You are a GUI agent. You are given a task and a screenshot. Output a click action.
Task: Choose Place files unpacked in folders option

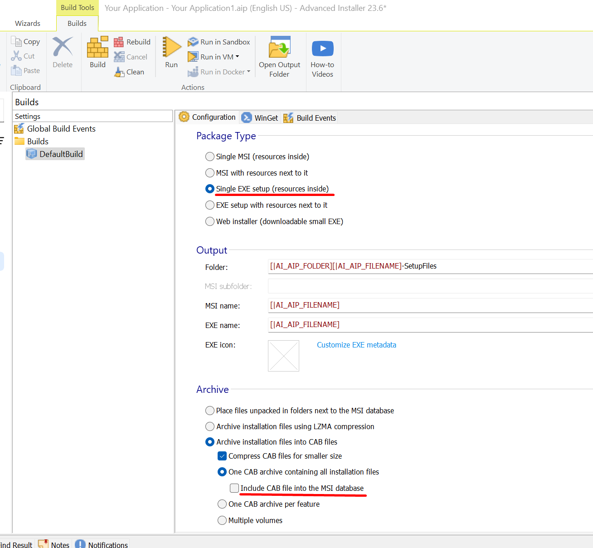[210, 411]
